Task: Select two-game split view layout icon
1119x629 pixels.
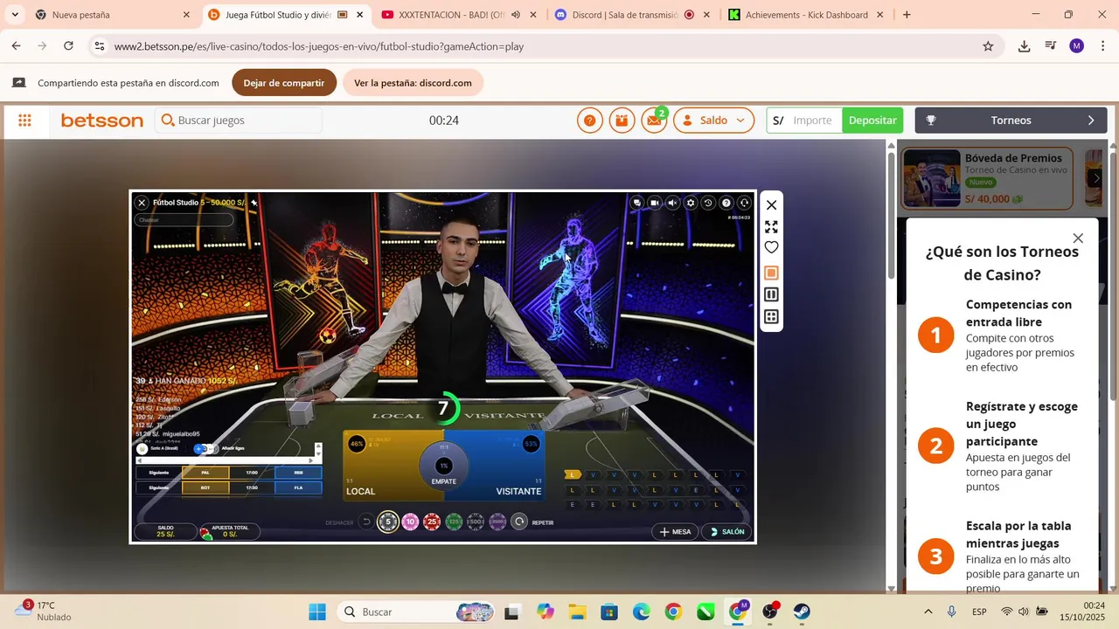Action: [x=771, y=295]
